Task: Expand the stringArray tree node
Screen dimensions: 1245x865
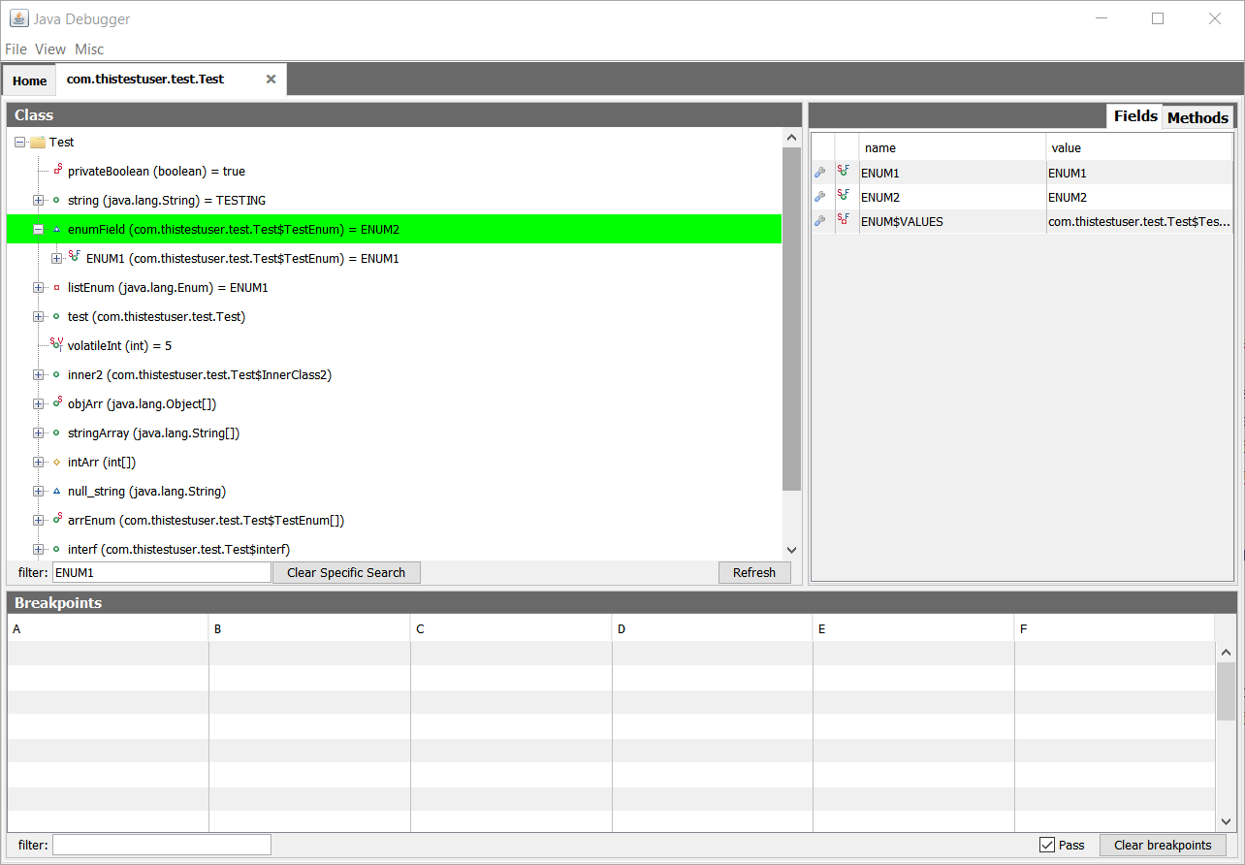Action: tap(39, 433)
